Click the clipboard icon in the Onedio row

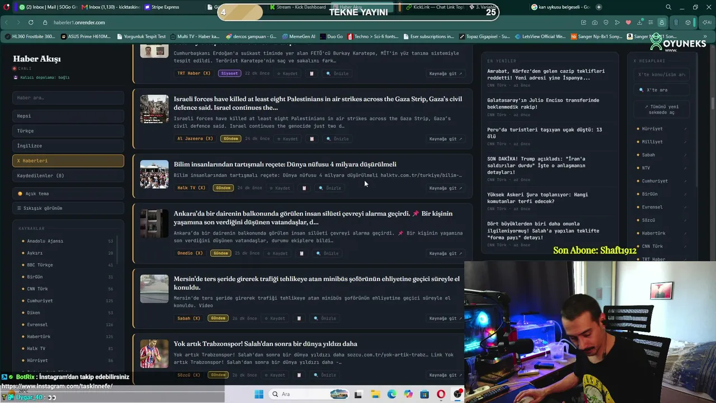[x=302, y=254]
